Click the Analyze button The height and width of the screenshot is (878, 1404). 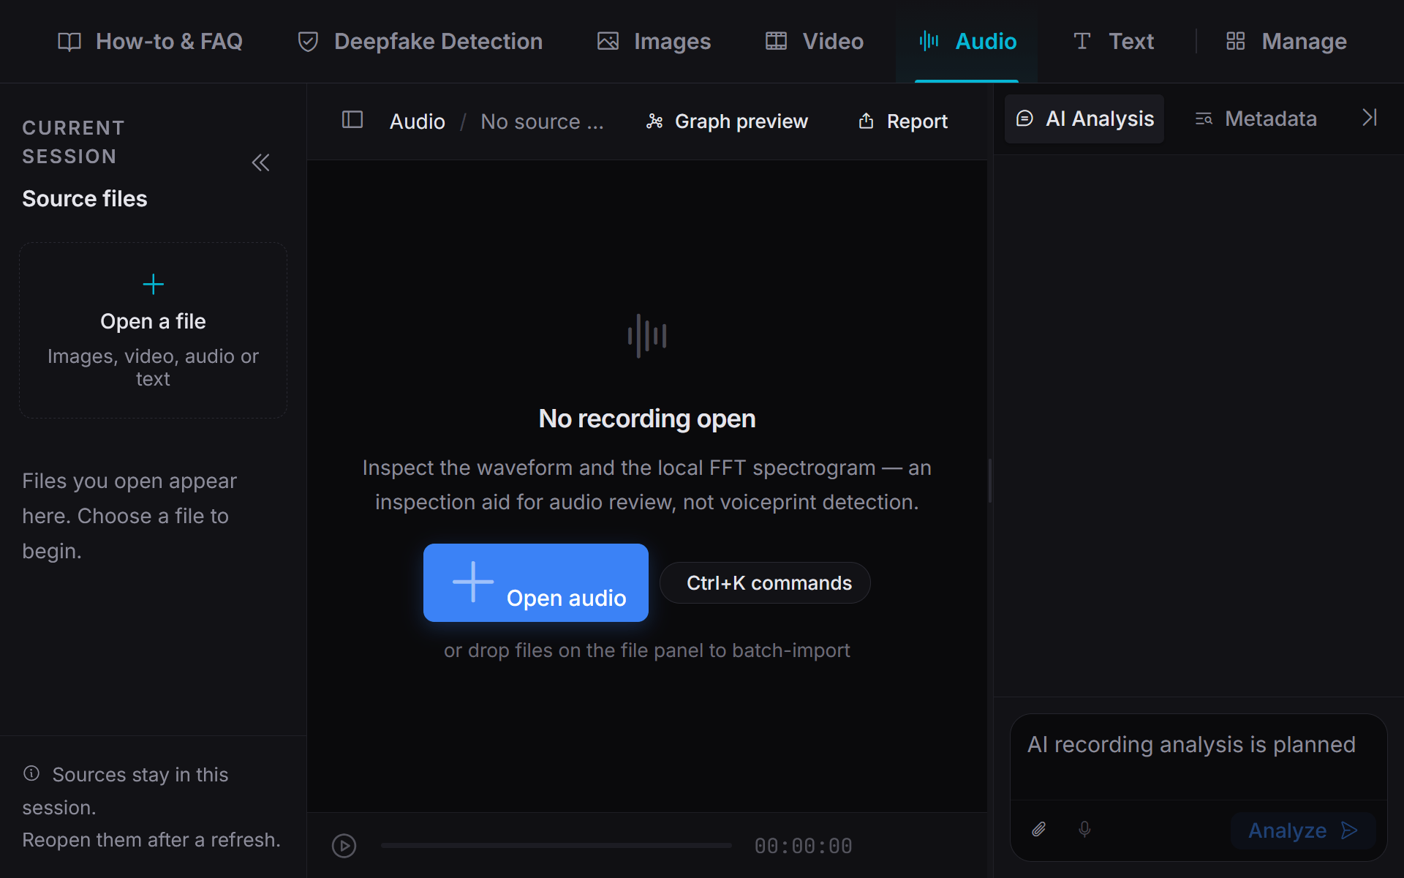[1303, 830]
